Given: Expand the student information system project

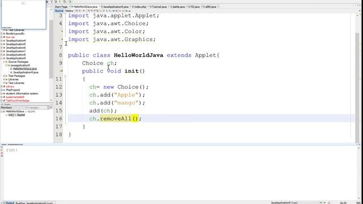Looking at the screenshot, I should pos(2,93).
